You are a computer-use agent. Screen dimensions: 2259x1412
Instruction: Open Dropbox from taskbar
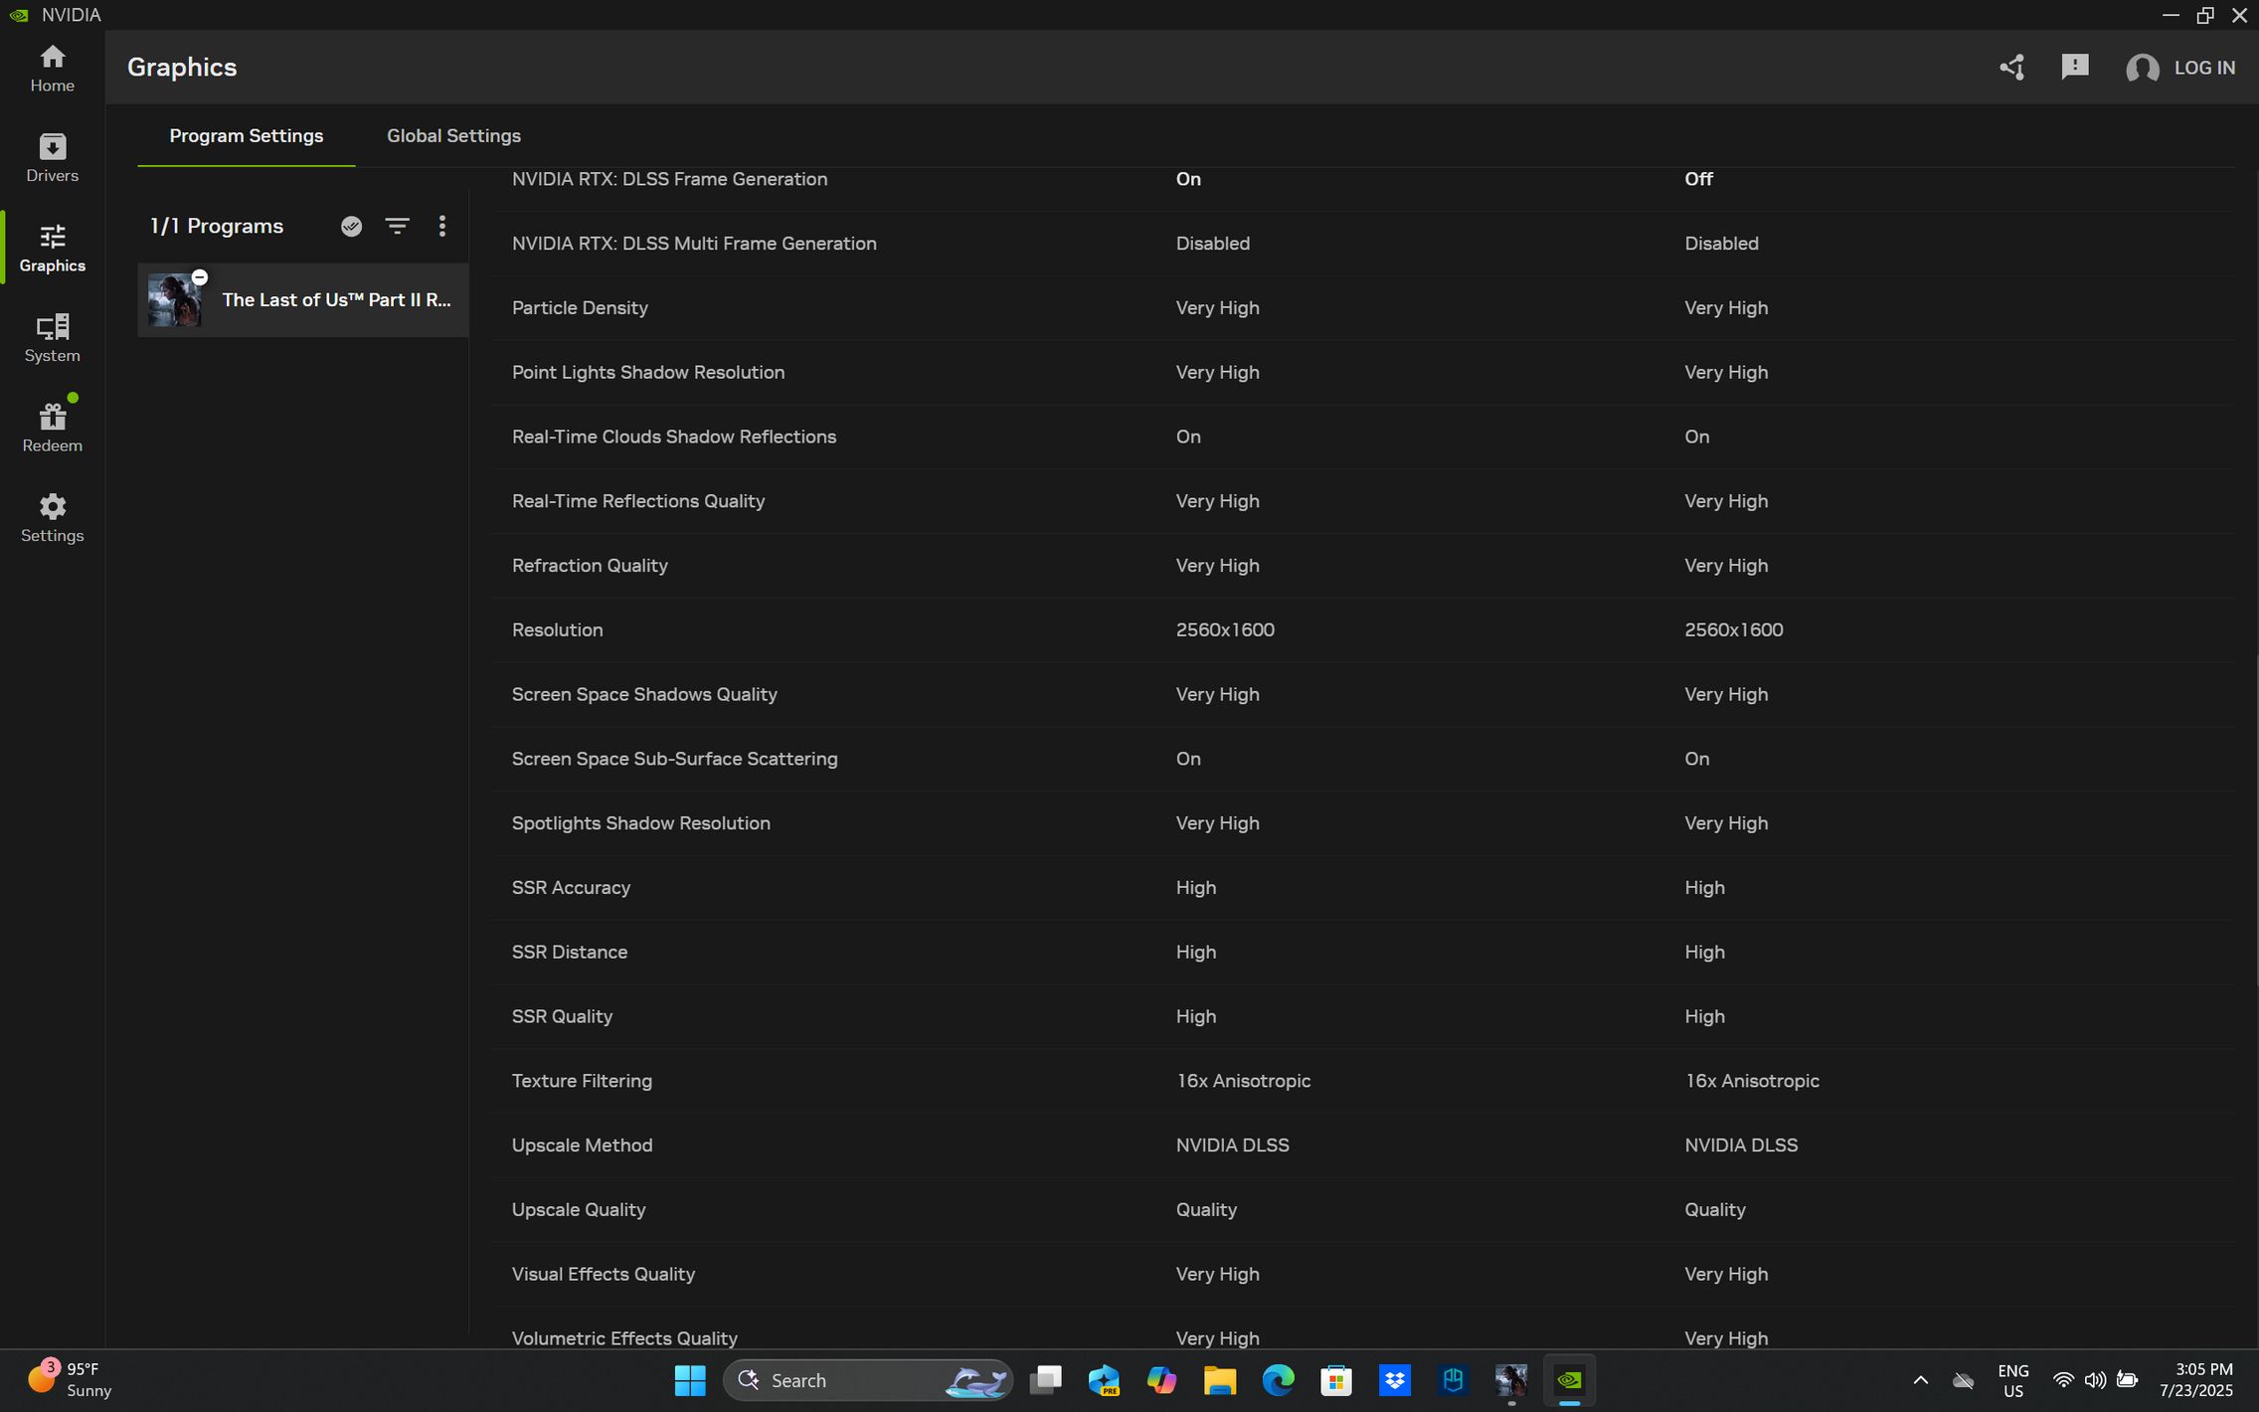[1394, 1380]
